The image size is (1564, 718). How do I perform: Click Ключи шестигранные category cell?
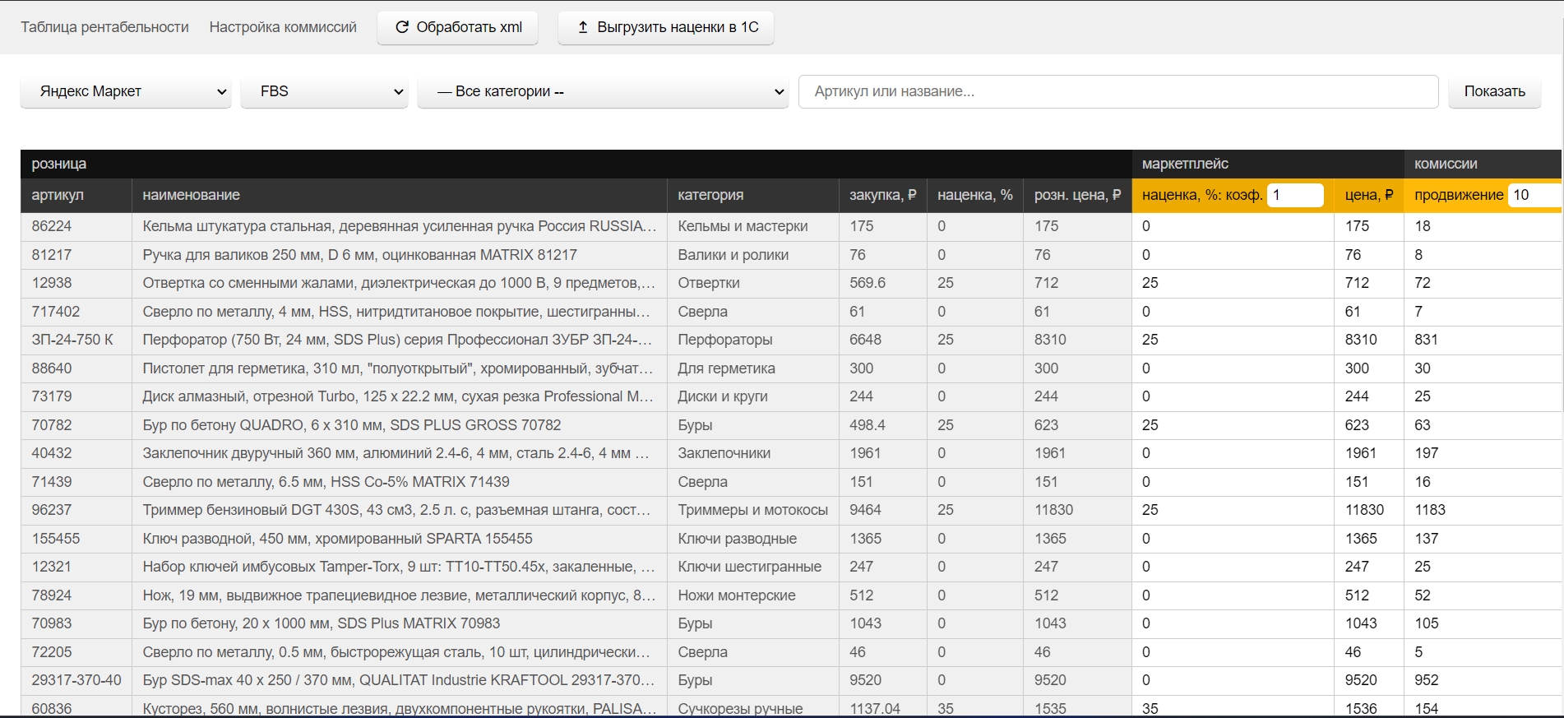[752, 567]
